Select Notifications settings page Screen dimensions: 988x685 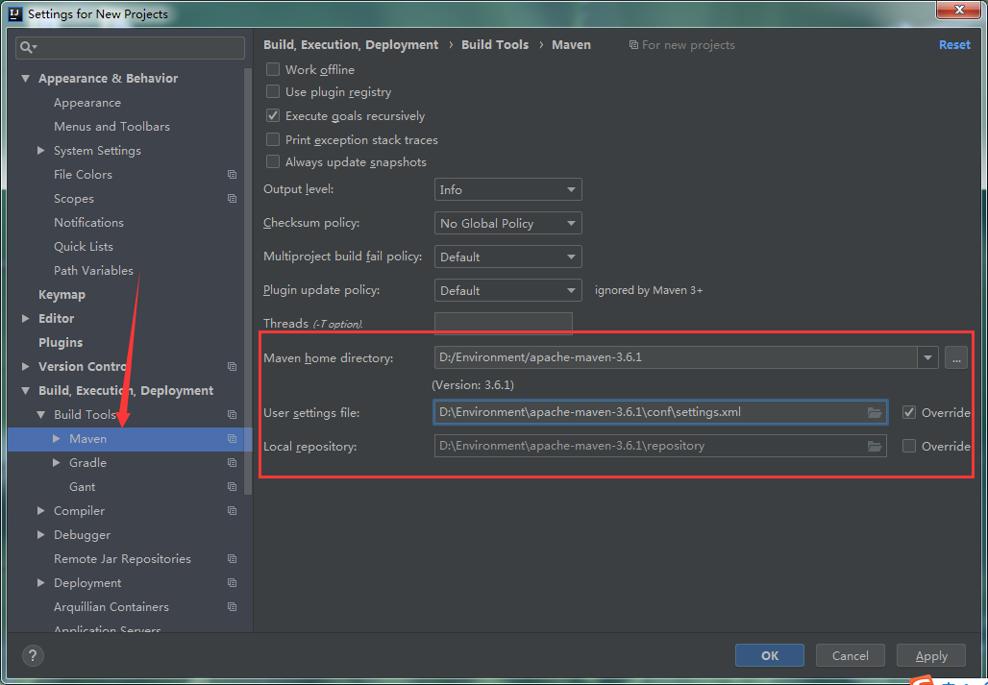(88, 222)
